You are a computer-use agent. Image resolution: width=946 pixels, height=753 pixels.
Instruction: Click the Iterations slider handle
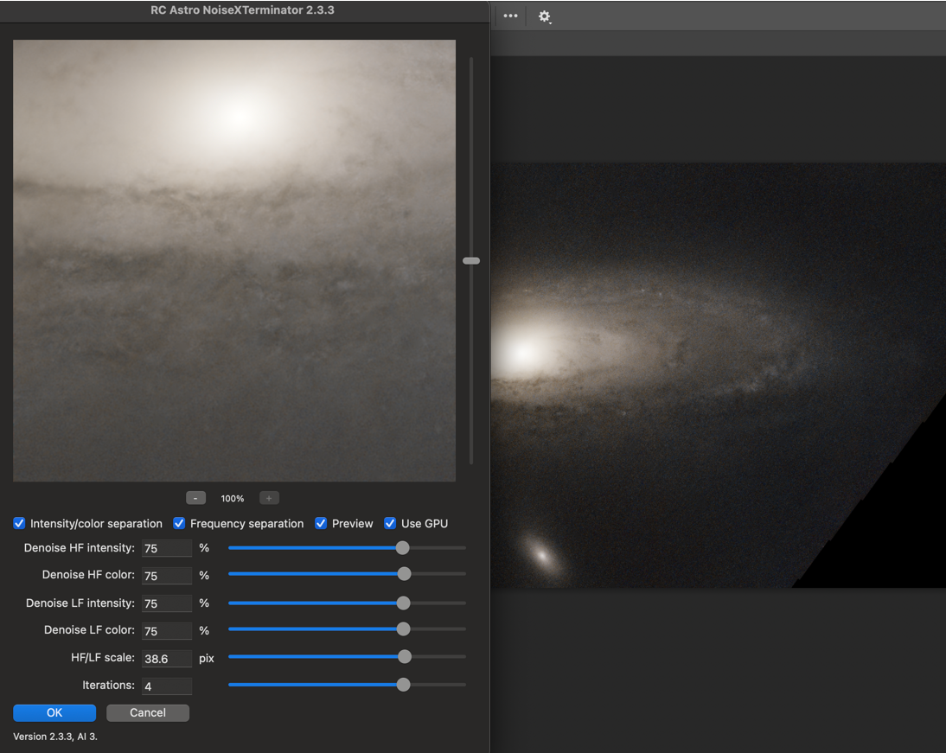click(x=403, y=685)
